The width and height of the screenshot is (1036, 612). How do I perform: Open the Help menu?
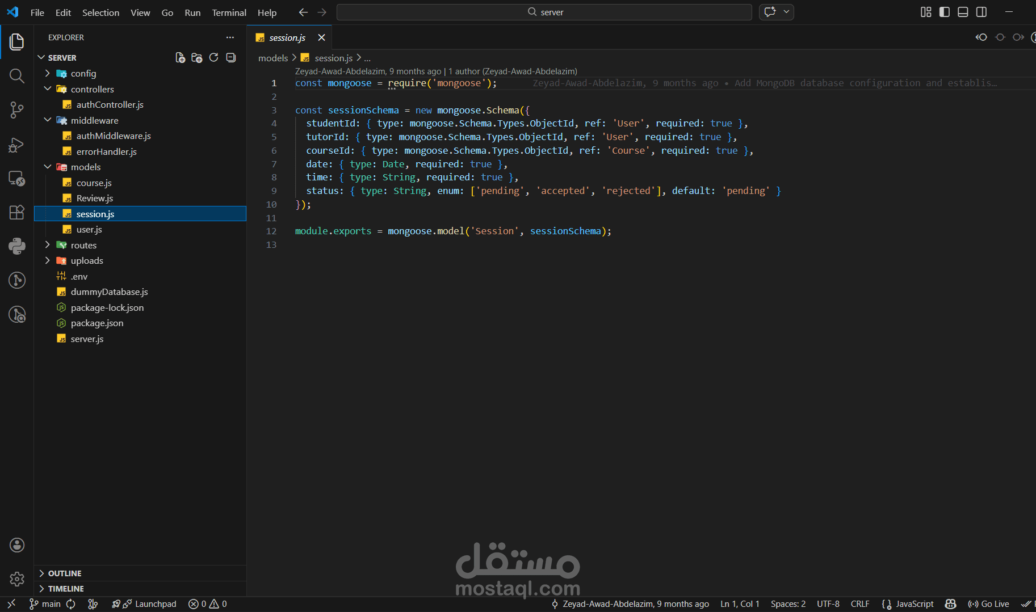(x=267, y=12)
